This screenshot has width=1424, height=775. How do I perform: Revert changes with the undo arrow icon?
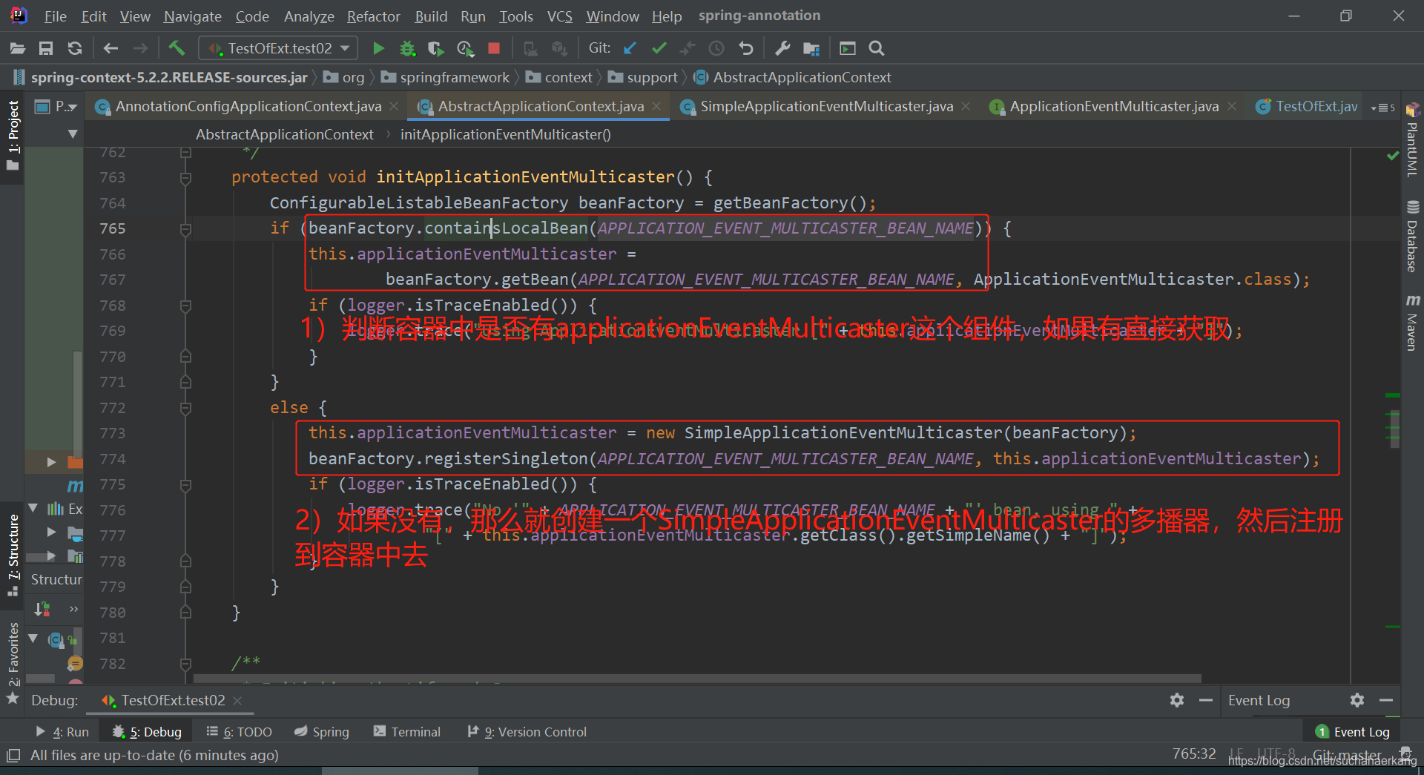(x=746, y=48)
